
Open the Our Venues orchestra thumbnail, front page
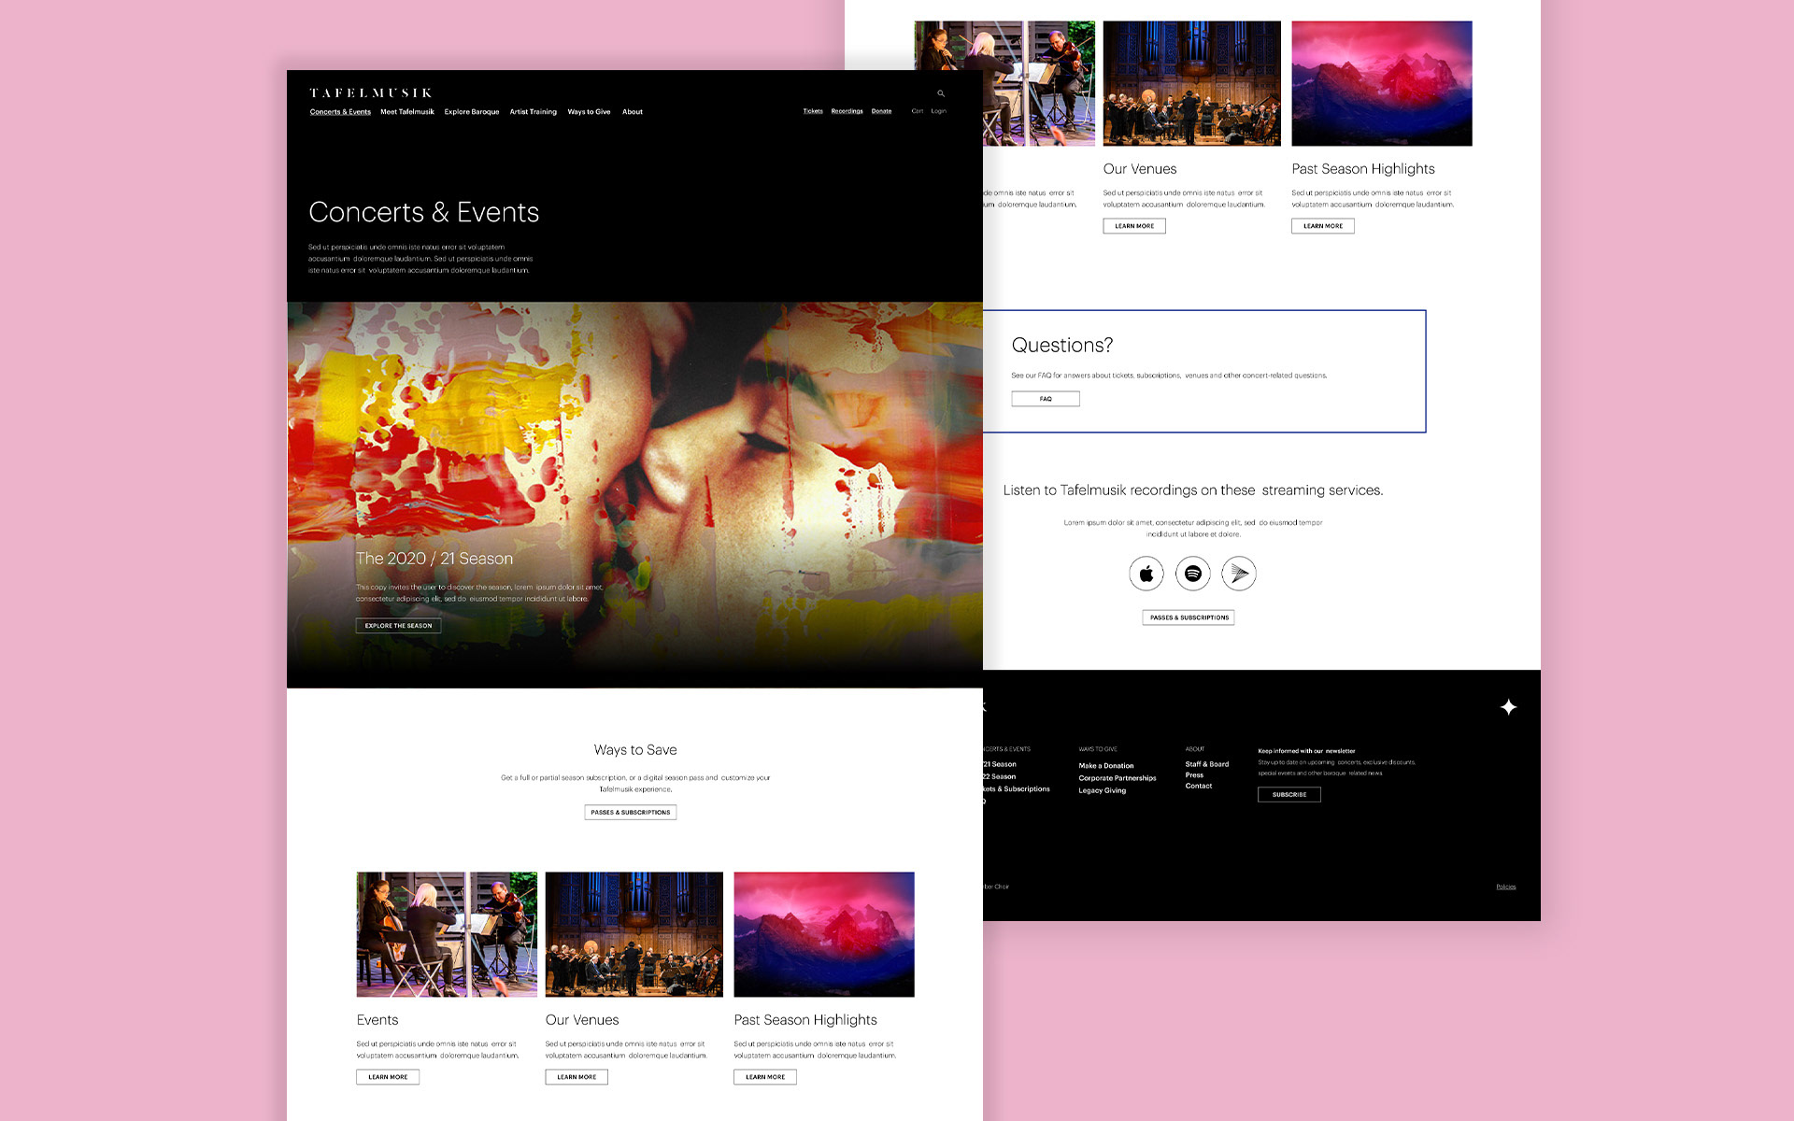(634, 934)
